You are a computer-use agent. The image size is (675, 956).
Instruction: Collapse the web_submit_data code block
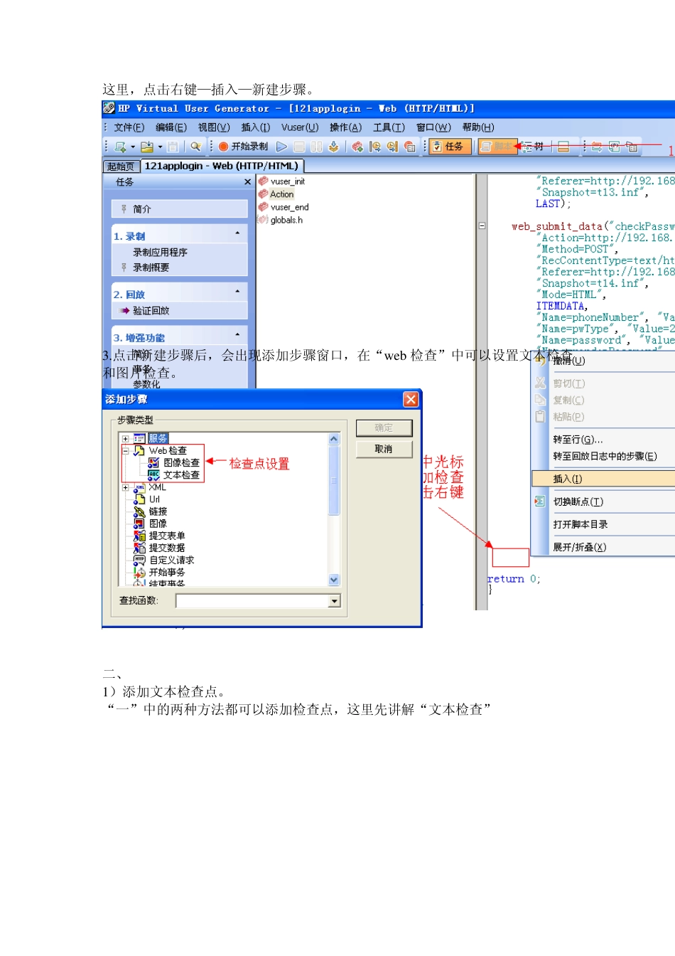[482, 226]
